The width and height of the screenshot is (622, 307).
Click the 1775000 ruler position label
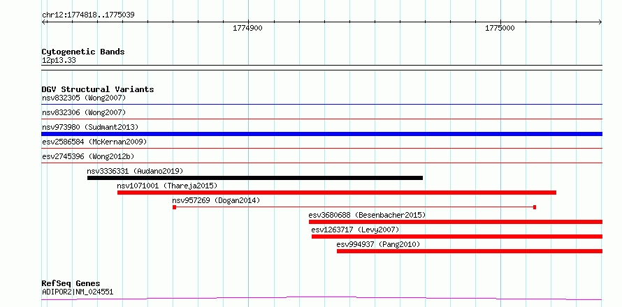(500, 29)
